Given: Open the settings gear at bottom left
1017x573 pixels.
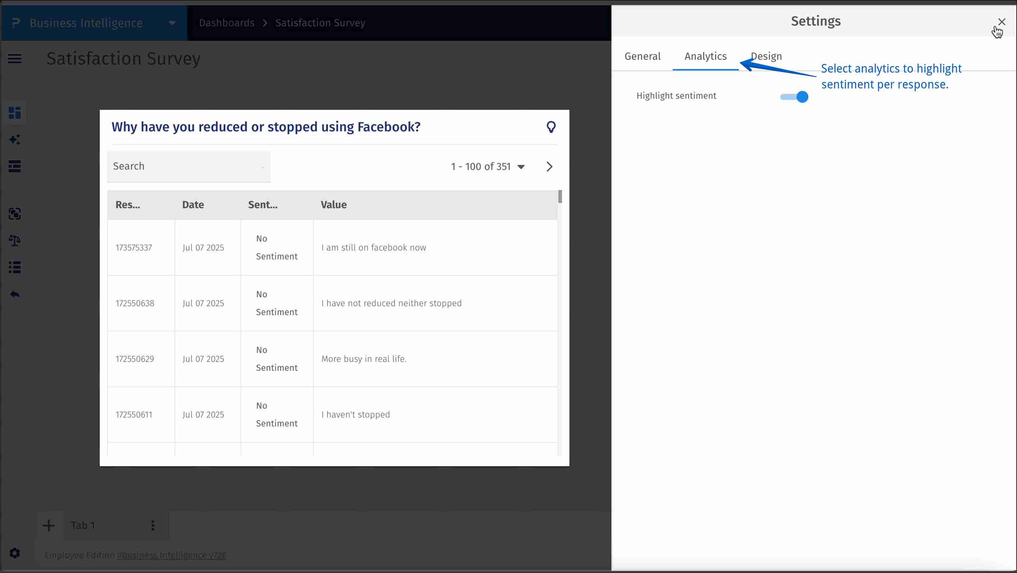Looking at the screenshot, I should pos(15,553).
